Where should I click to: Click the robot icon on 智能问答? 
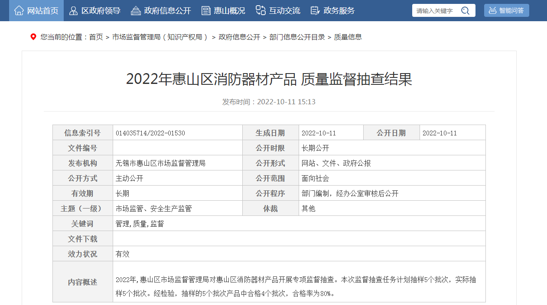pos(492,10)
